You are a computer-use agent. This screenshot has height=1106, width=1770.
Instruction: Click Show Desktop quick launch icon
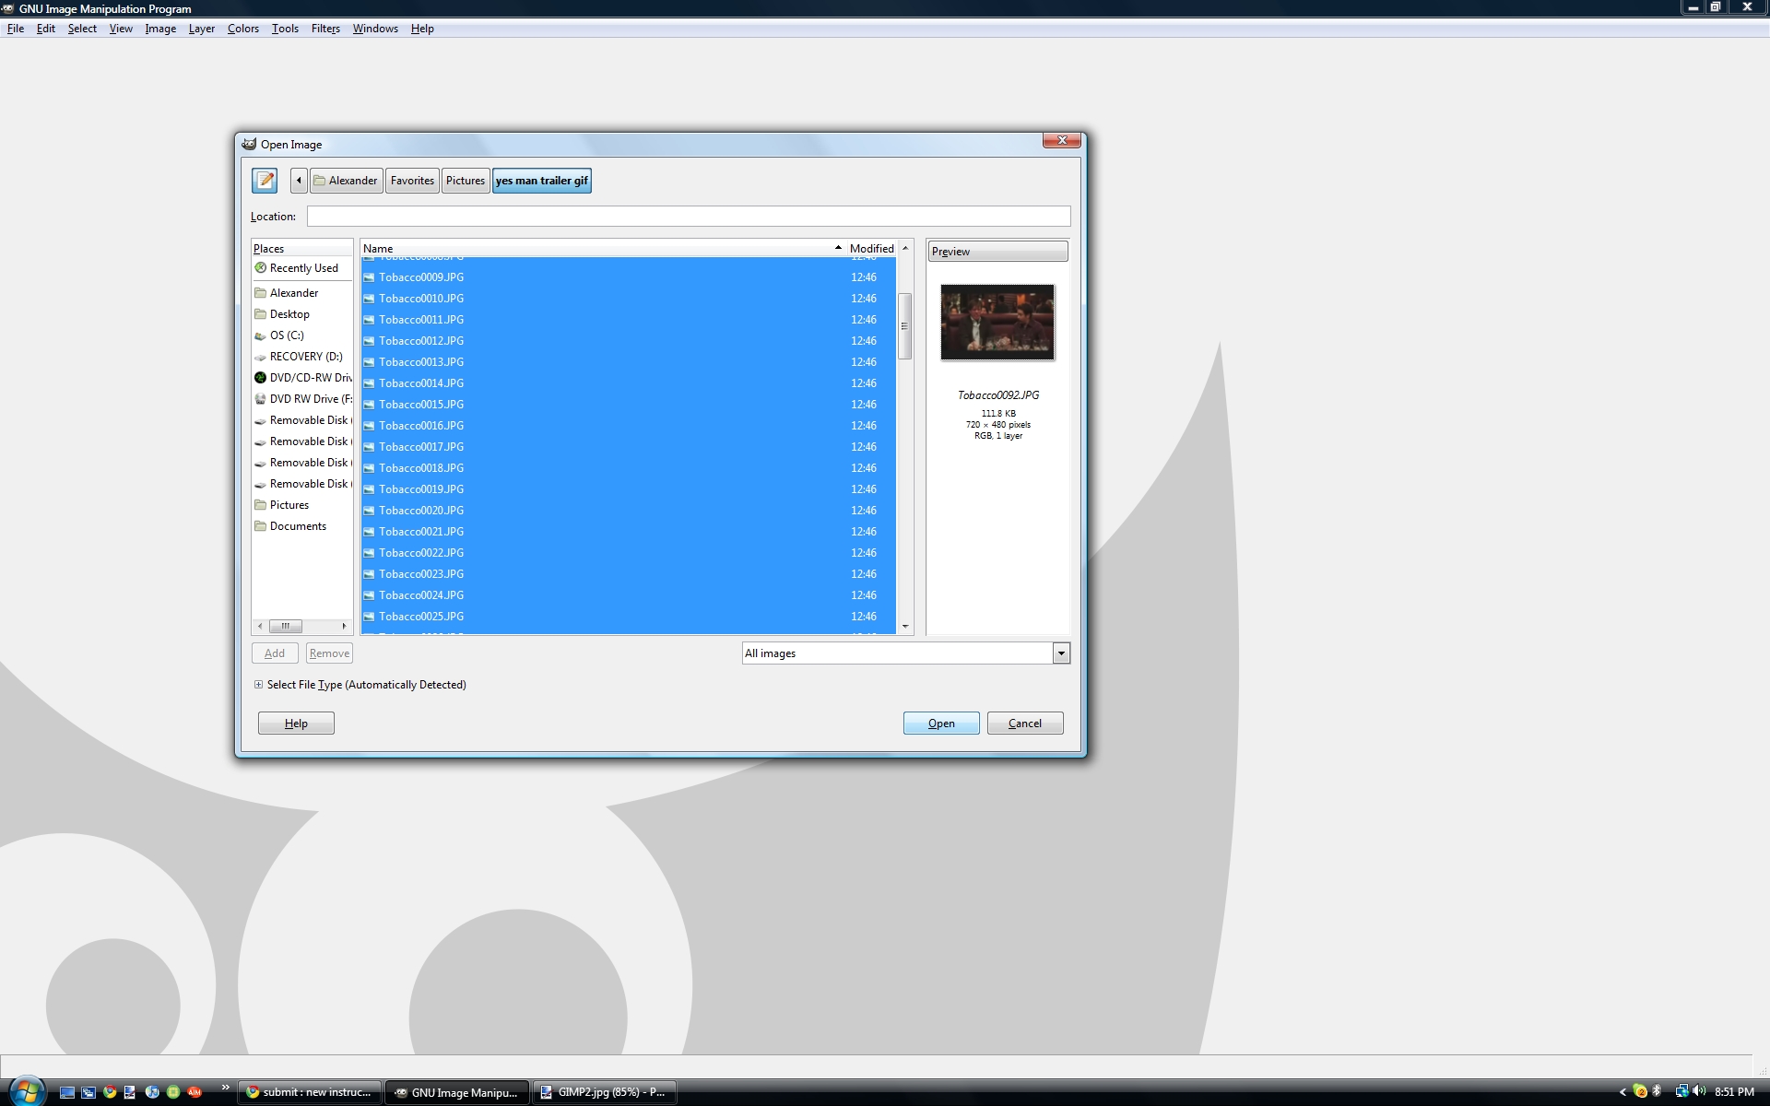point(67,1092)
